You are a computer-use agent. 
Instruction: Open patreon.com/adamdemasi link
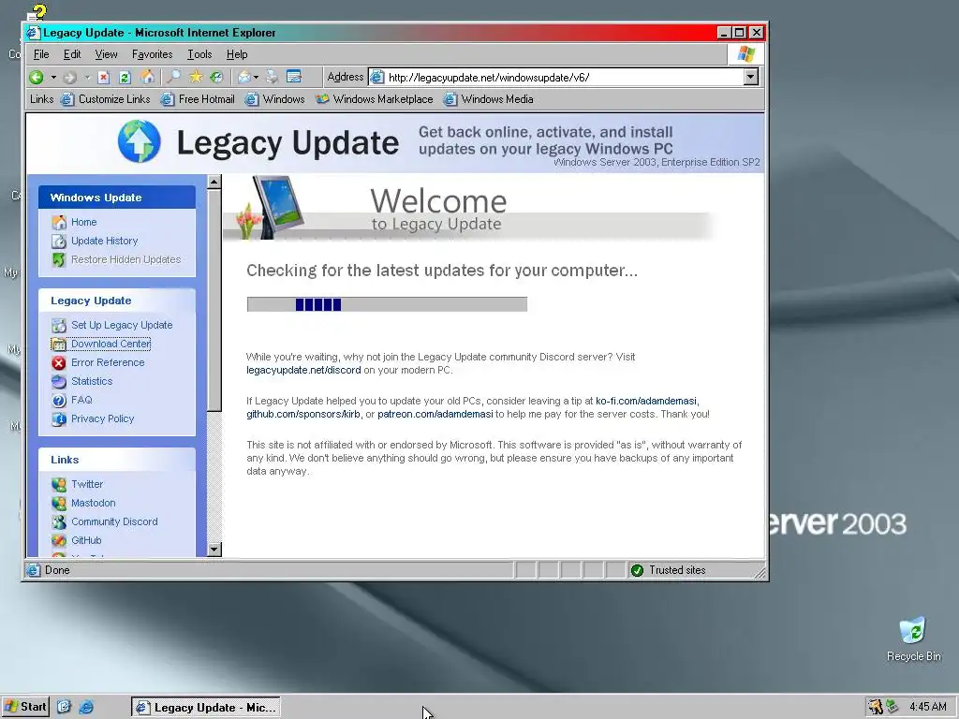point(435,414)
